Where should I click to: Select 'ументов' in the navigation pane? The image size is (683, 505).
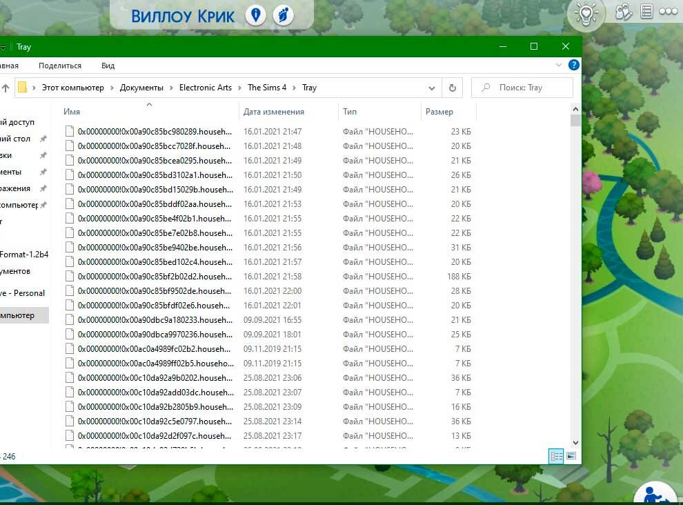click(x=15, y=271)
